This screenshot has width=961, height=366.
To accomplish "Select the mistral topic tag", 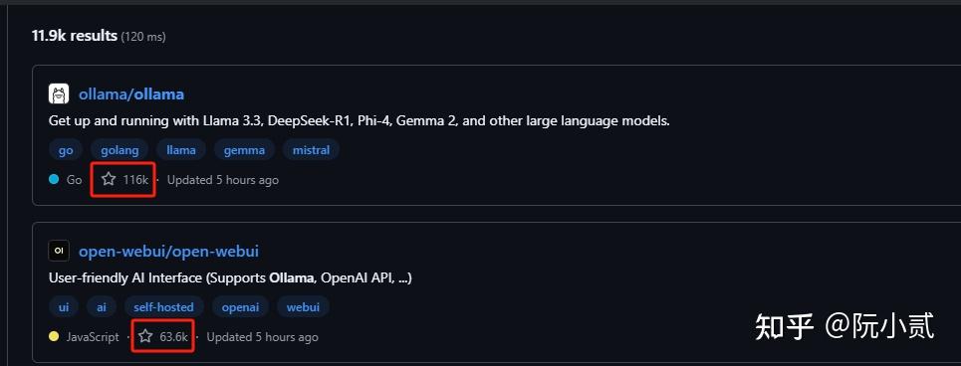I will coord(312,150).
